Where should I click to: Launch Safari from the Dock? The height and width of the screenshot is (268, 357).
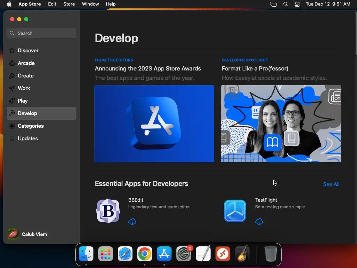click(x=125, y=254)
